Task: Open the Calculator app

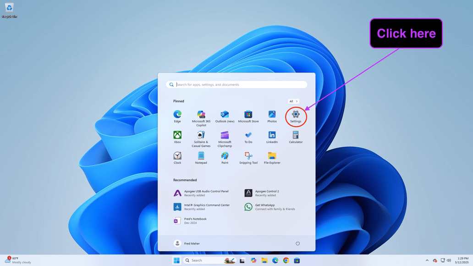Action: coord(296,135)
